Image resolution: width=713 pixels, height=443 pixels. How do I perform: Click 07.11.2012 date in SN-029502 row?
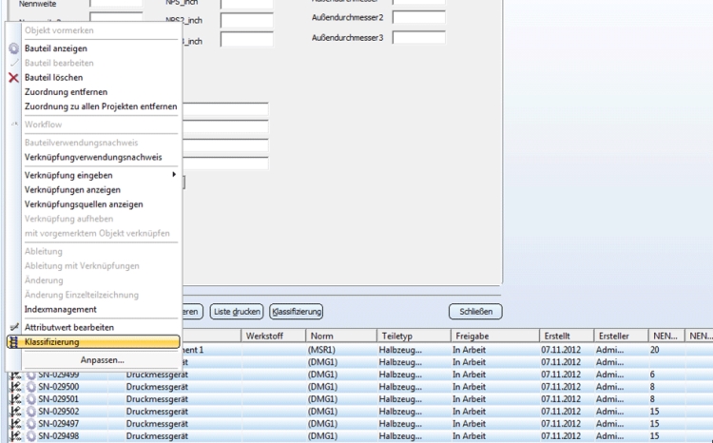tap(561, 412)
